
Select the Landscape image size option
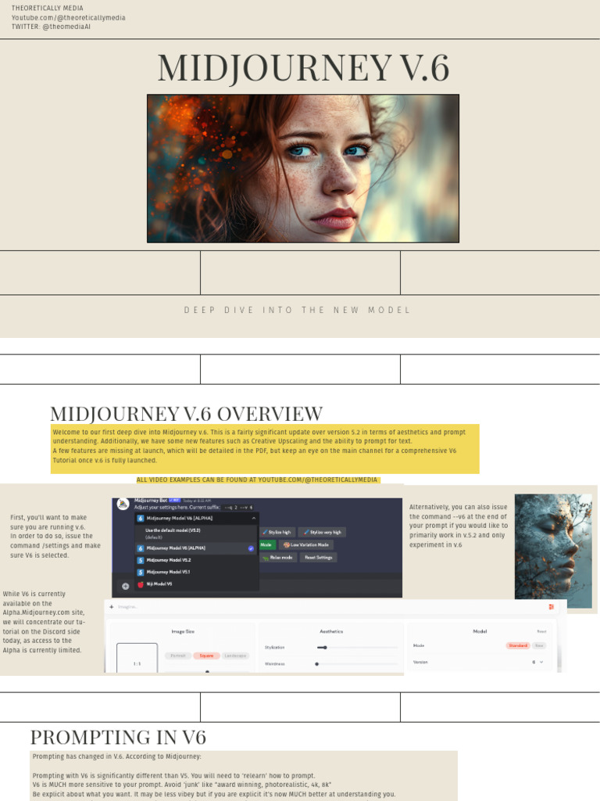click(235, 656)
